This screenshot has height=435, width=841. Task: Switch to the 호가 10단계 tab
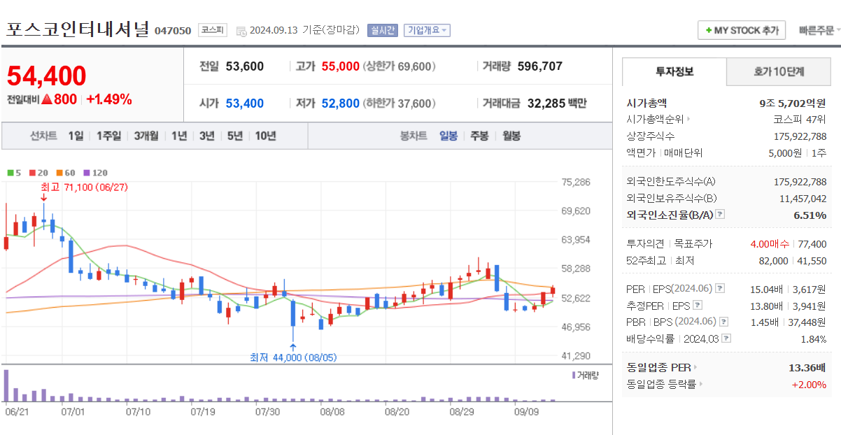pyautogui.click(x=779, y=71)
